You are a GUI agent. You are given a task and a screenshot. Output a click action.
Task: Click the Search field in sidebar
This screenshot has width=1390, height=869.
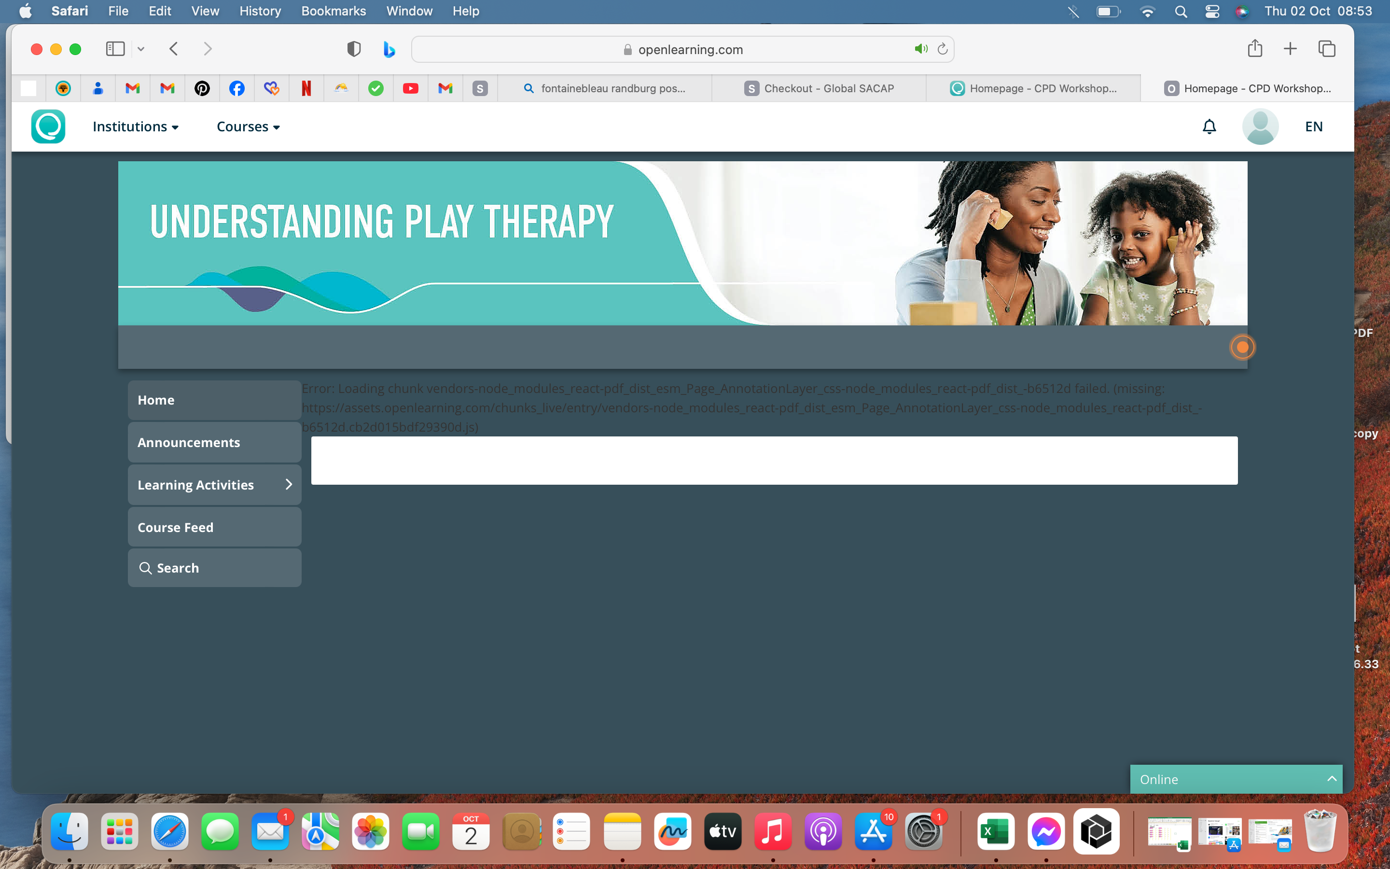point(214,568)
